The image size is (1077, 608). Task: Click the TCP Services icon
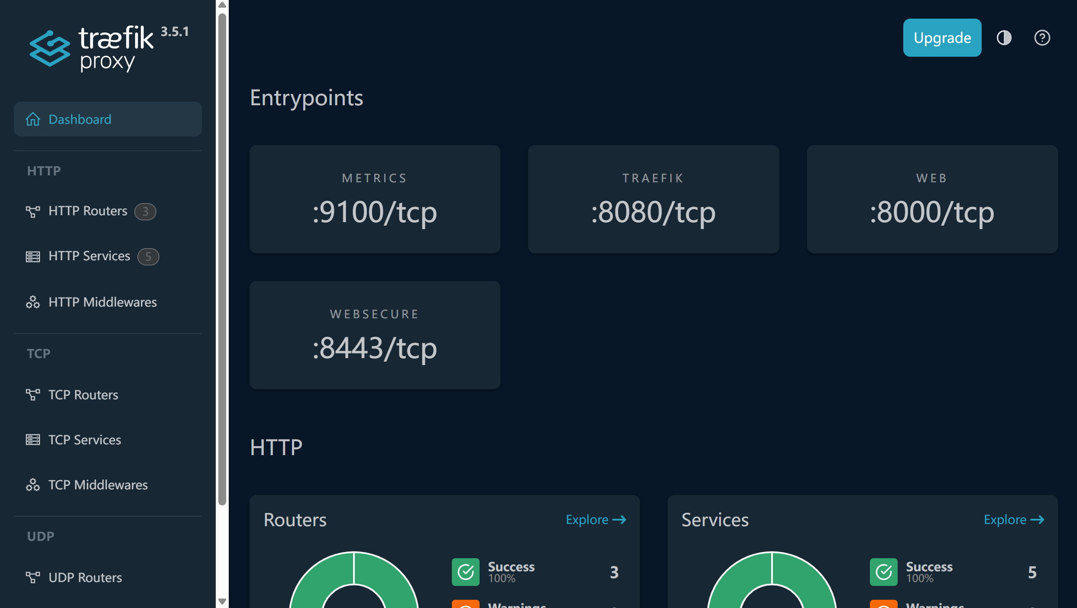pyautogui.click(x=33, y=440)
